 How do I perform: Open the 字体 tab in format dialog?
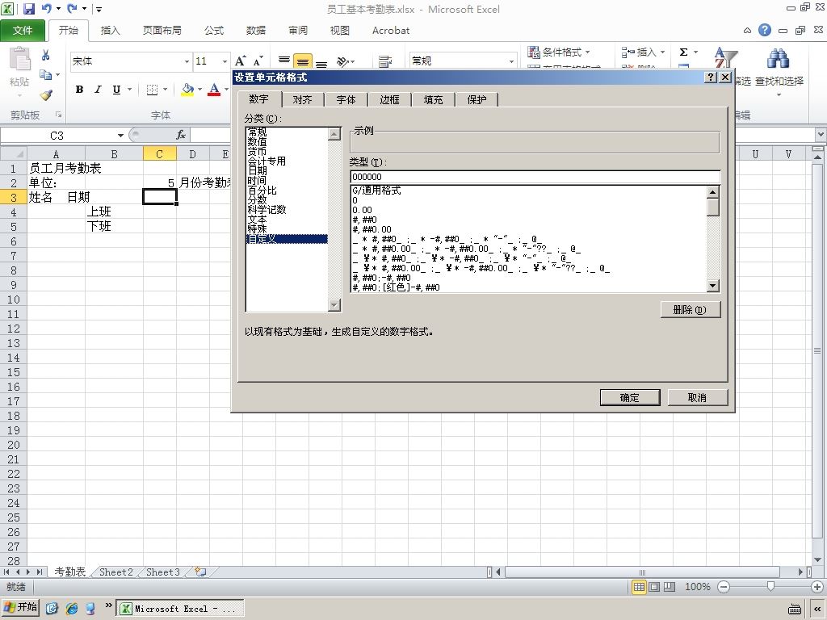click(346, 99)
